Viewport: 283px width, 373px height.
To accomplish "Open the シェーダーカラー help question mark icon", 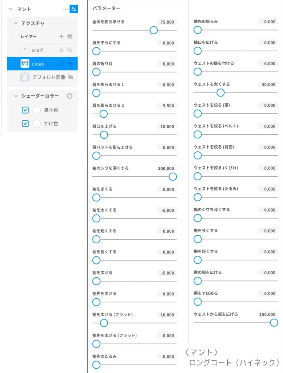I will pos(69,96).
